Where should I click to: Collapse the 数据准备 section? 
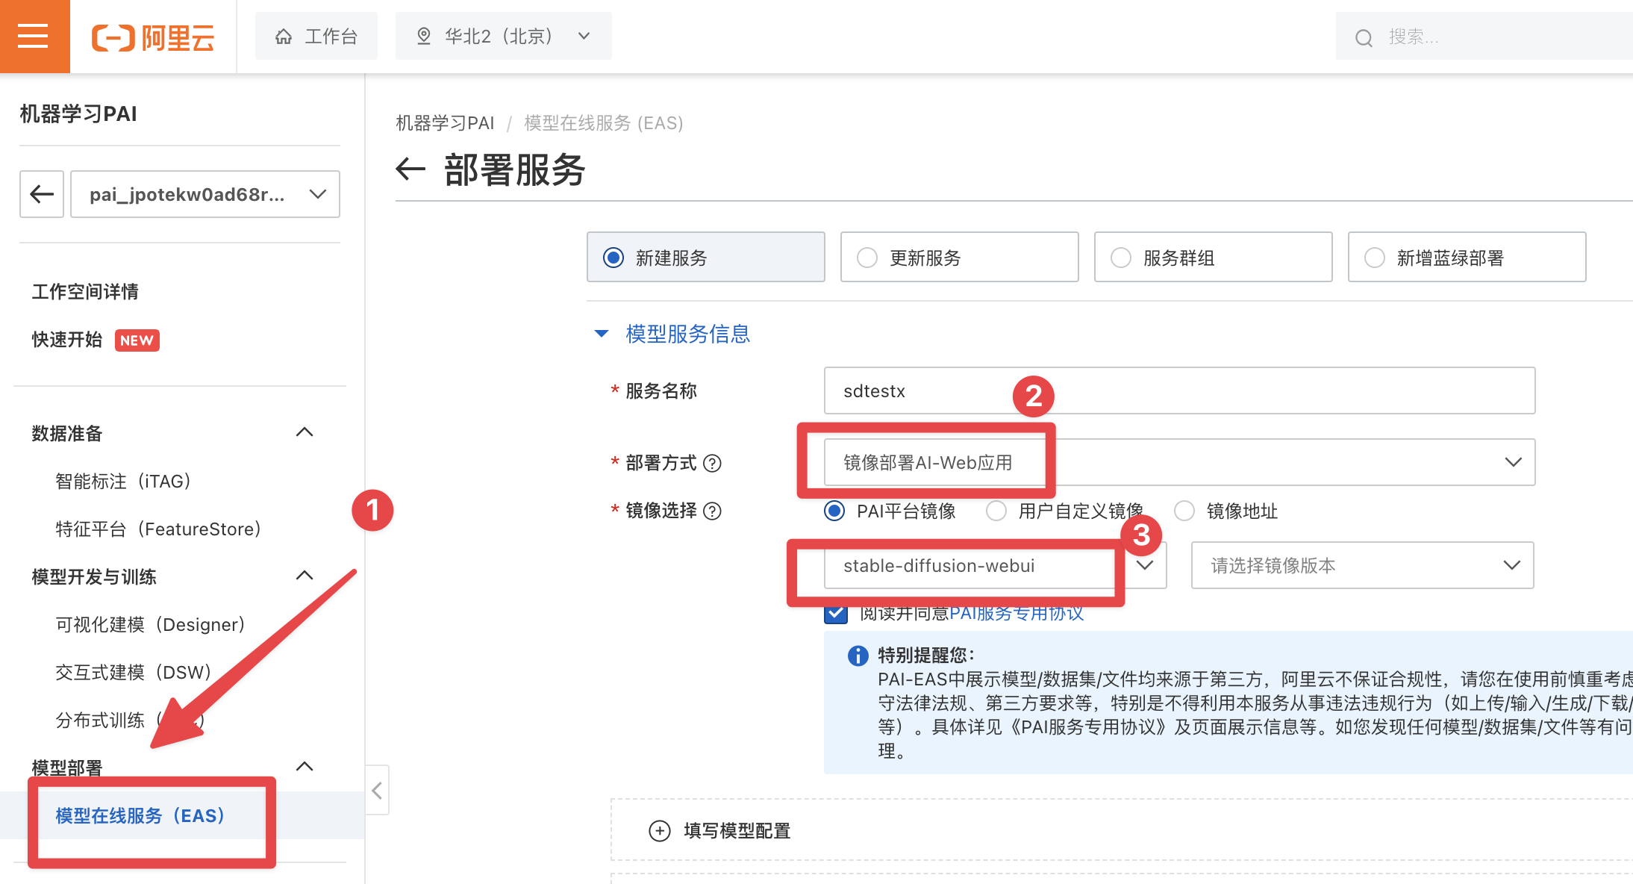pyautogui.click(x=305, y=432)
